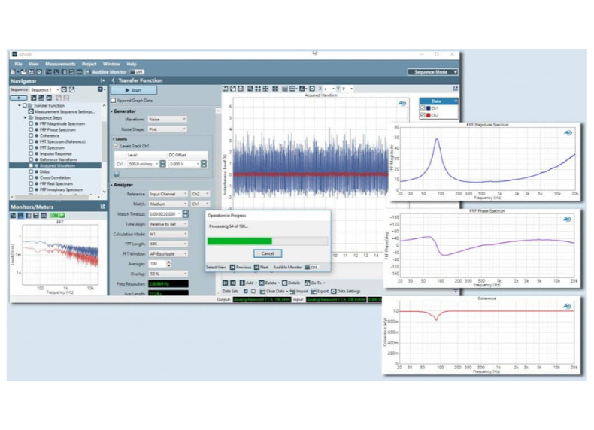The image size is (594, 430).
Task: Check the FRF Magnitude Spectrum checkbox
Action: [31, 123]
